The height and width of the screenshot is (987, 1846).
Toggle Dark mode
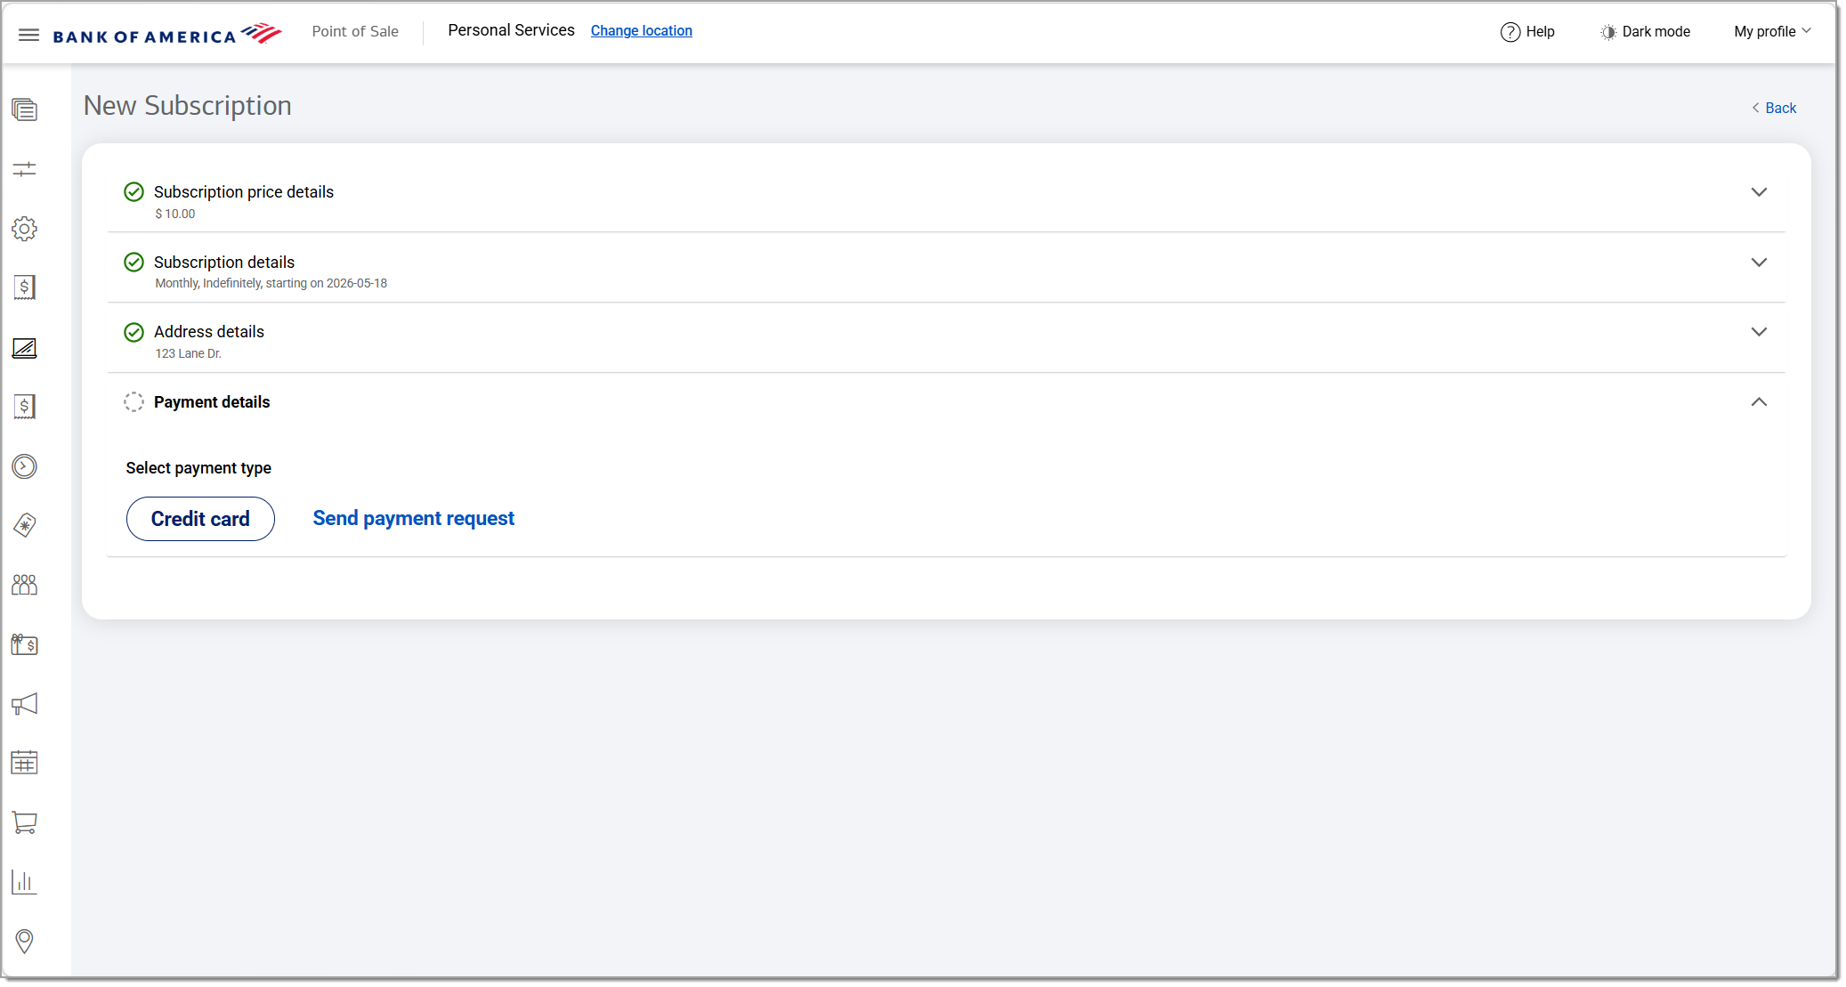1645,32
